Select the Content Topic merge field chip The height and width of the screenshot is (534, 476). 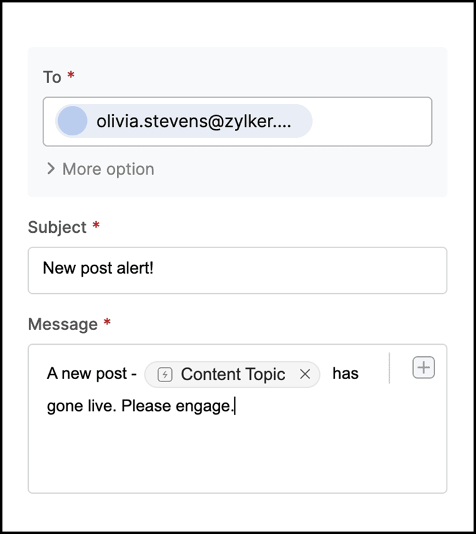[232, 374]
